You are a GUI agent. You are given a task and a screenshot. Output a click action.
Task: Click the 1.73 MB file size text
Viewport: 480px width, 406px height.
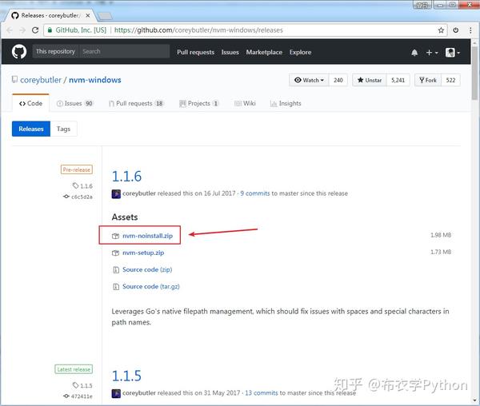pyautogui.click(x=441, y=252)
